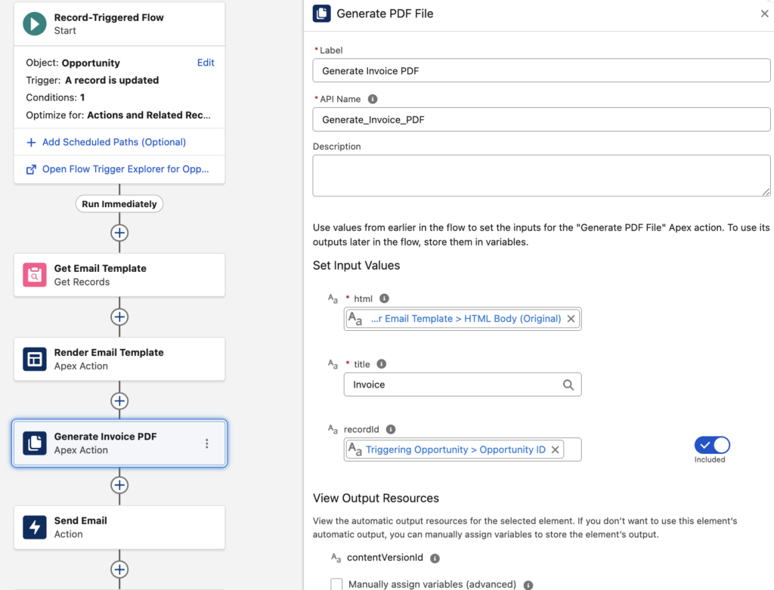Viewport: 774px width, 590px height.
Task: Click the Send Email action icon
Action: [x=36, y=527]
